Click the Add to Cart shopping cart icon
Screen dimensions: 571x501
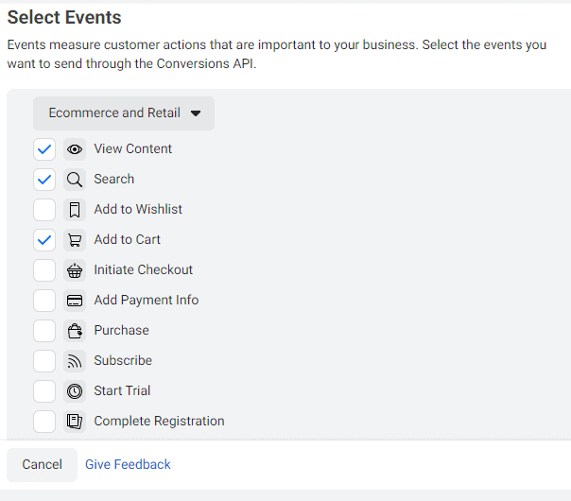tap(75, 240)
